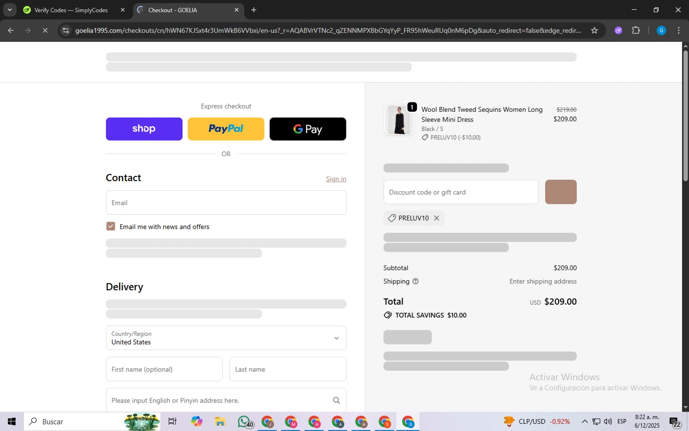The height and width of the screenshot is (431, 689).
Task: Open the volume control icon
Action: coord(608,421)
